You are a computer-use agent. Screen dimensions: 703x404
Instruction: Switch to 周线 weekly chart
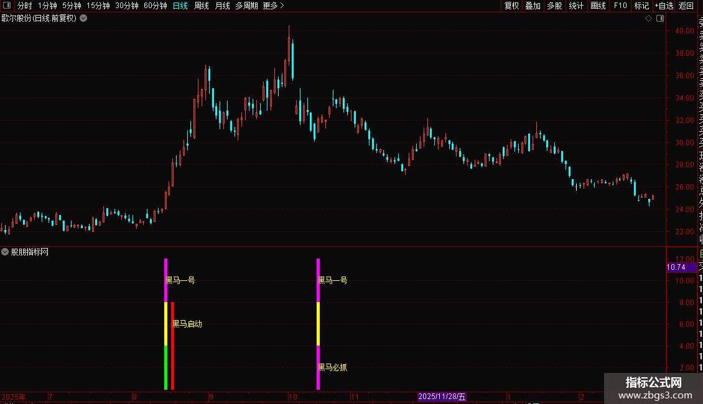pyautogui.click(x=202, y=6)
